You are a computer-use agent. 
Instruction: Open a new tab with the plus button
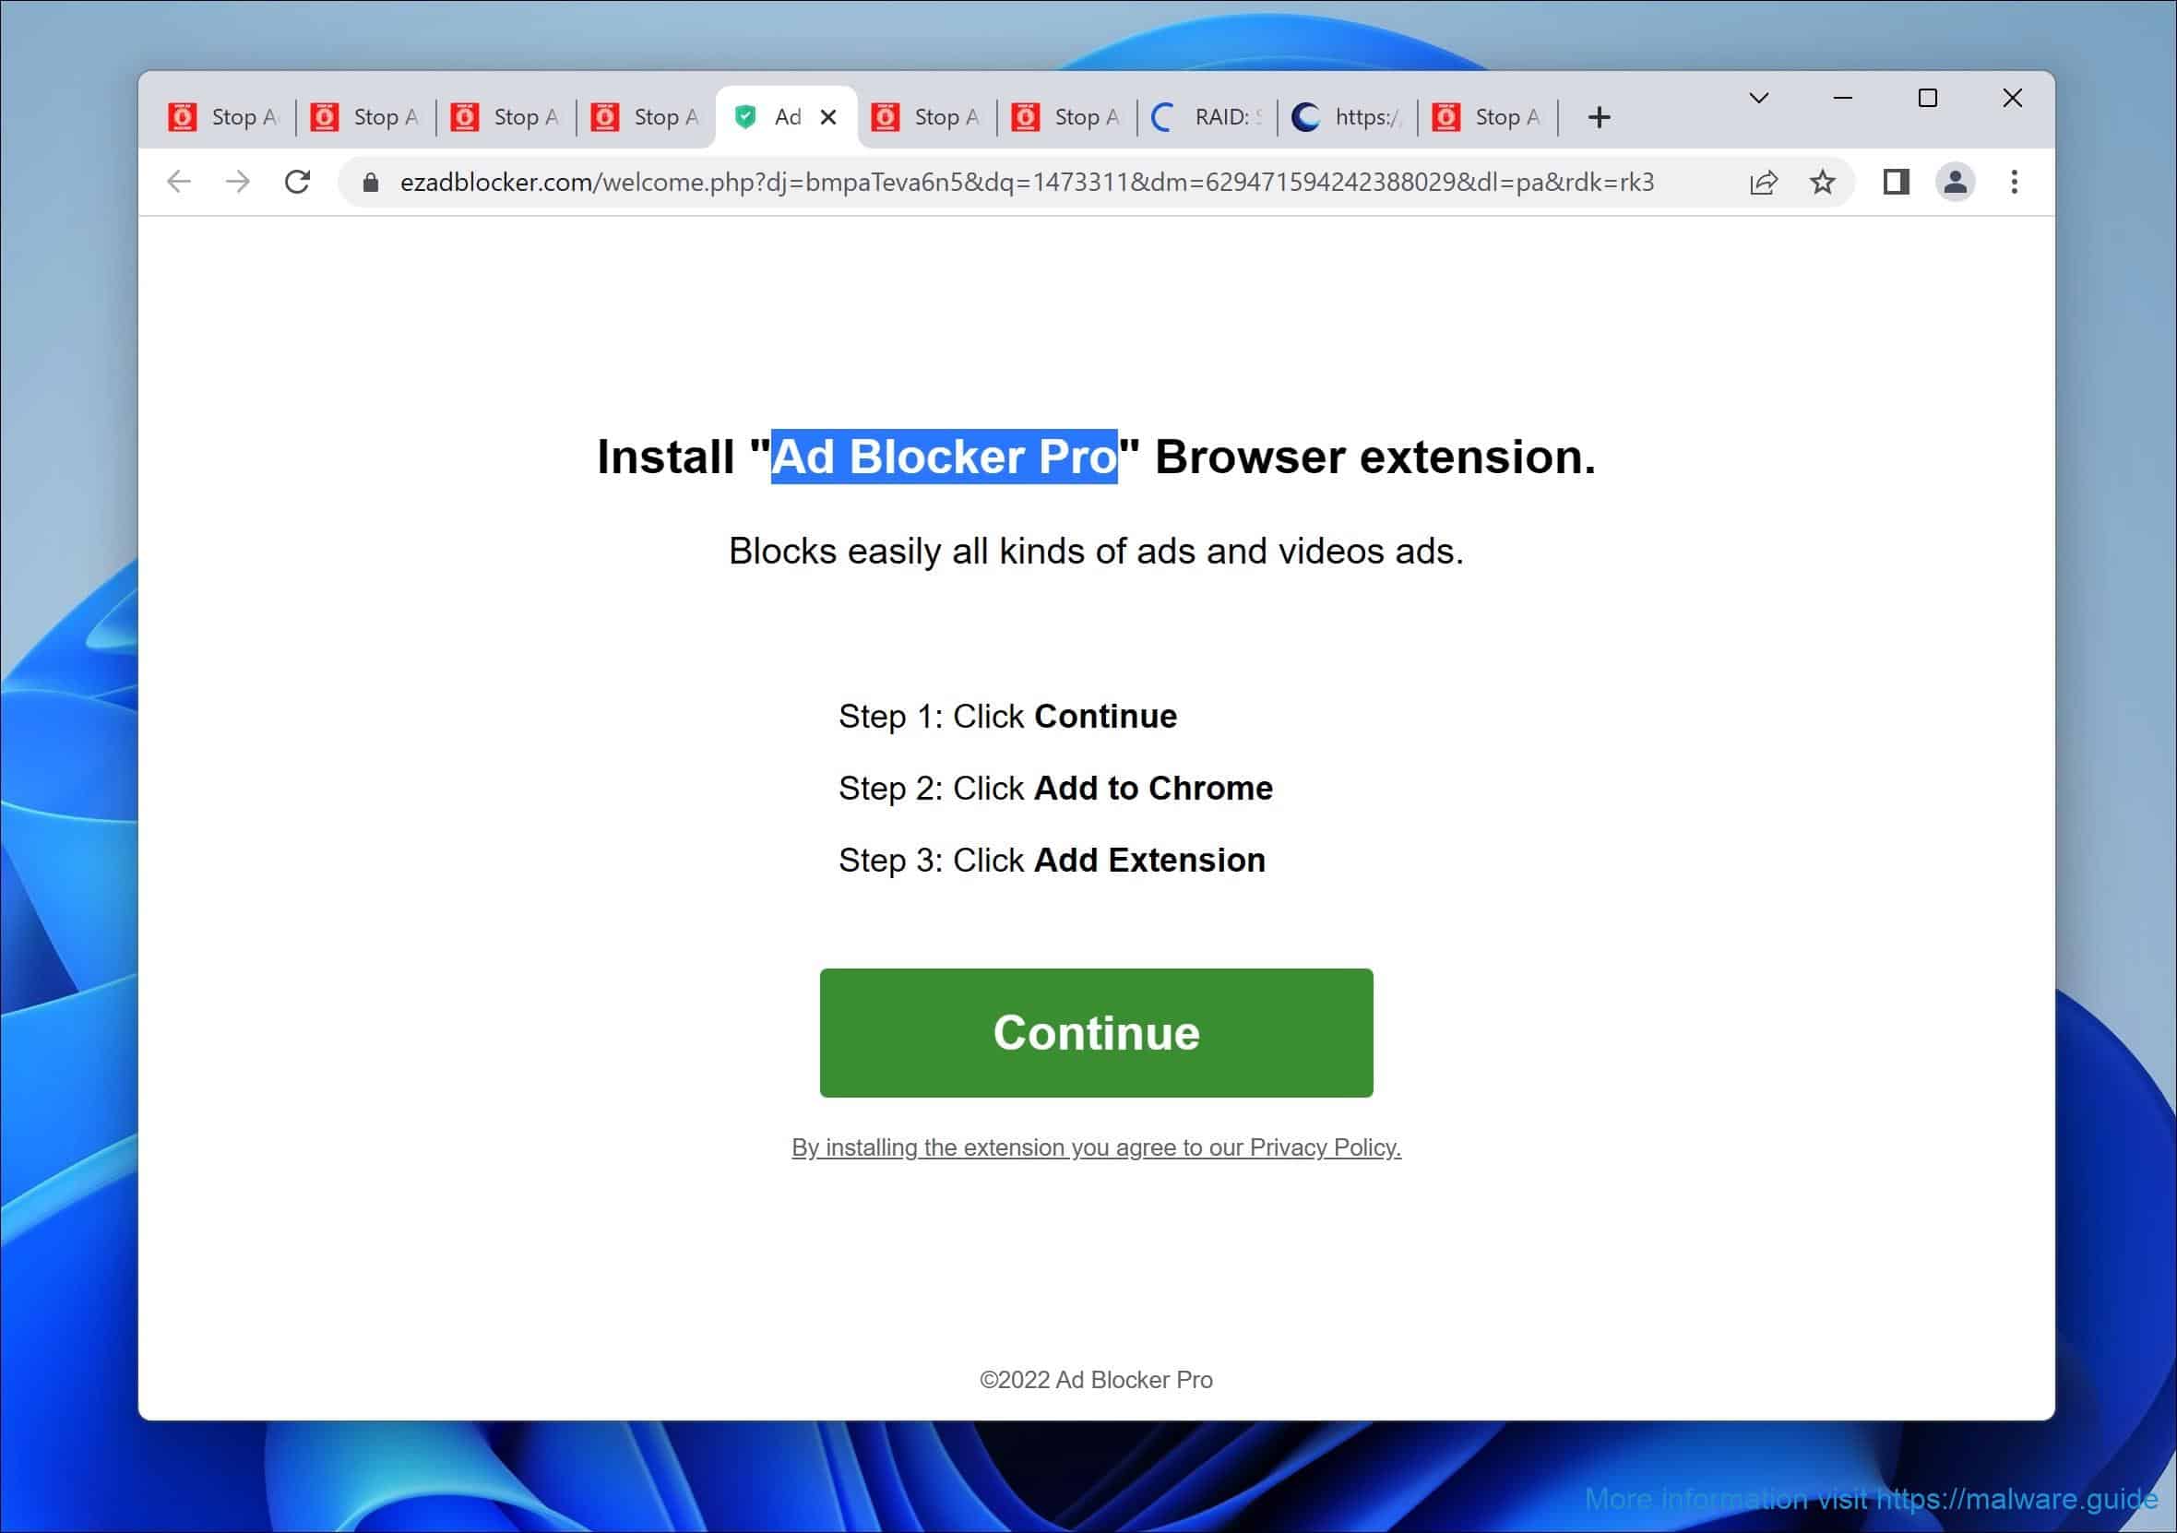(x=1599, y=116)
